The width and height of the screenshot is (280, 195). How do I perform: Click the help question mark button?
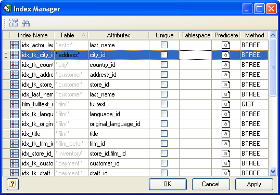[x=12, y=184]
